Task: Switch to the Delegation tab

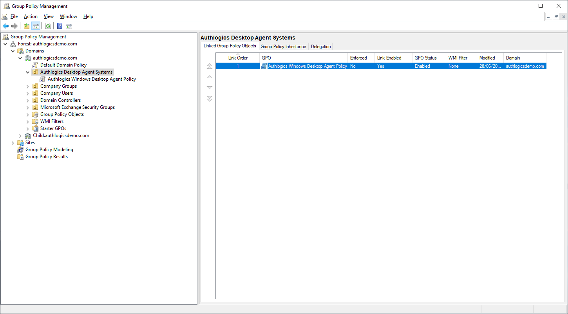Action: (x=321, y=47)
